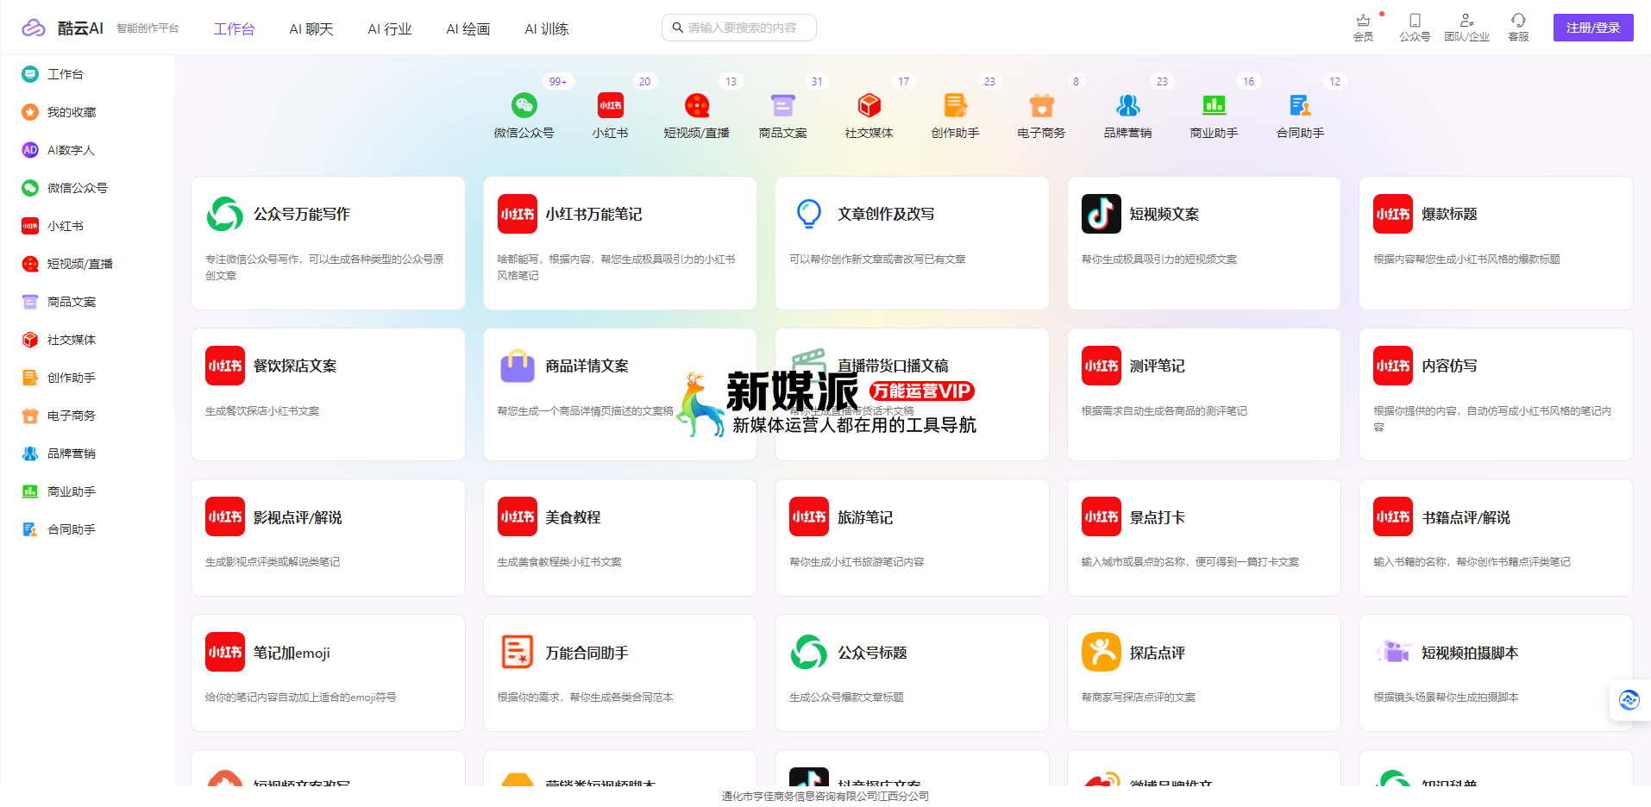Contact 客服 via headset icon
This screenshot has height=807, width=1651.
coord(1518,20)
